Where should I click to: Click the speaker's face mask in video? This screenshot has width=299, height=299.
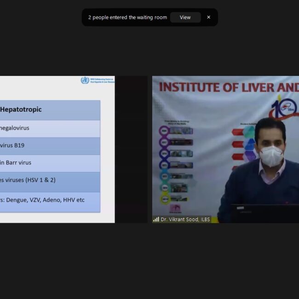click(x=271, y=156)
